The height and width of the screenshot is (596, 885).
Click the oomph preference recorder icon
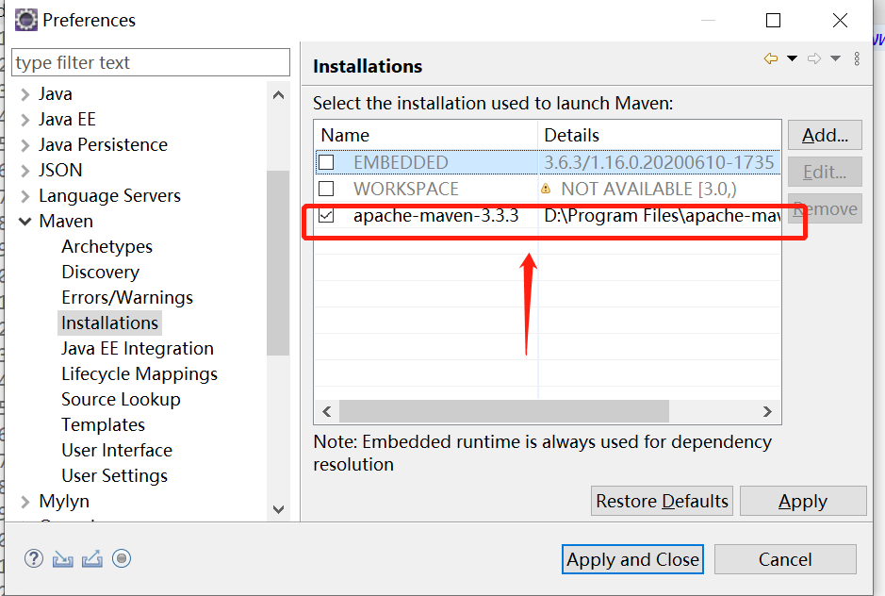click(x=121, y=558)
